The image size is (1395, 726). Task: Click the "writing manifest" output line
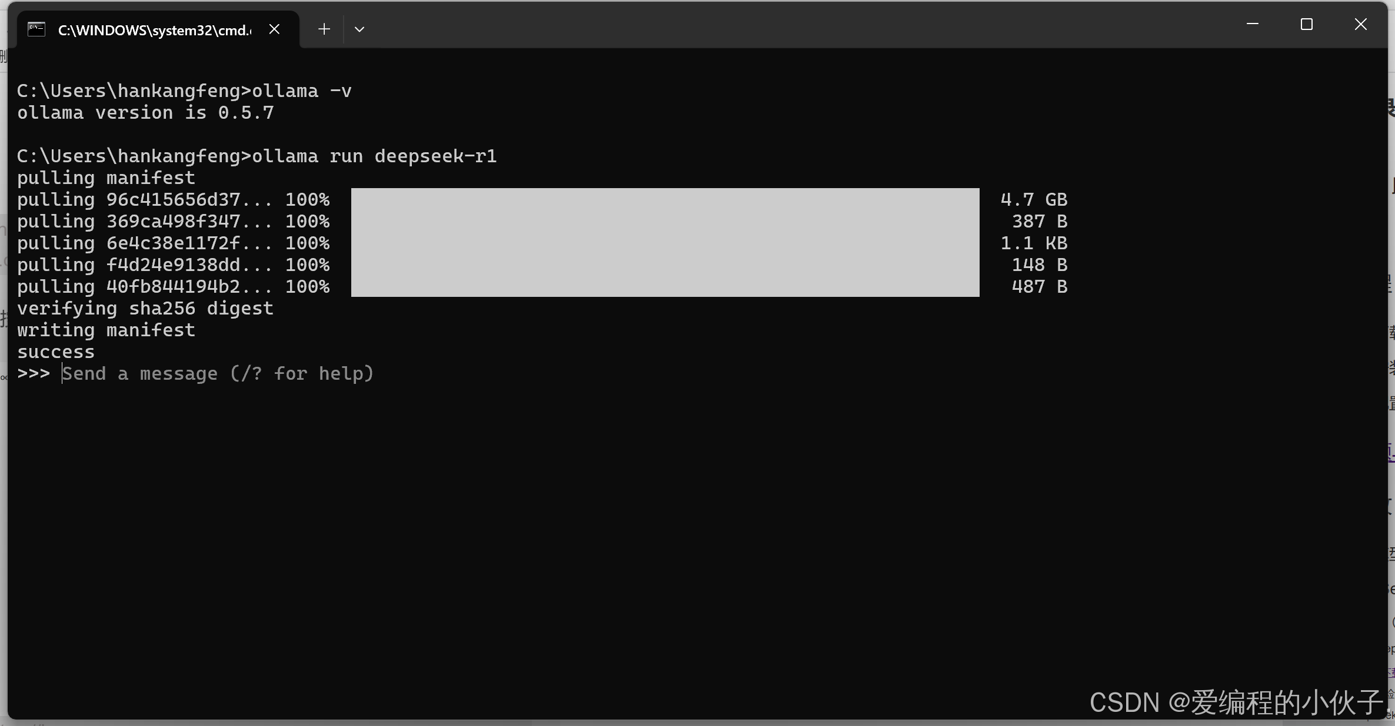106,330
